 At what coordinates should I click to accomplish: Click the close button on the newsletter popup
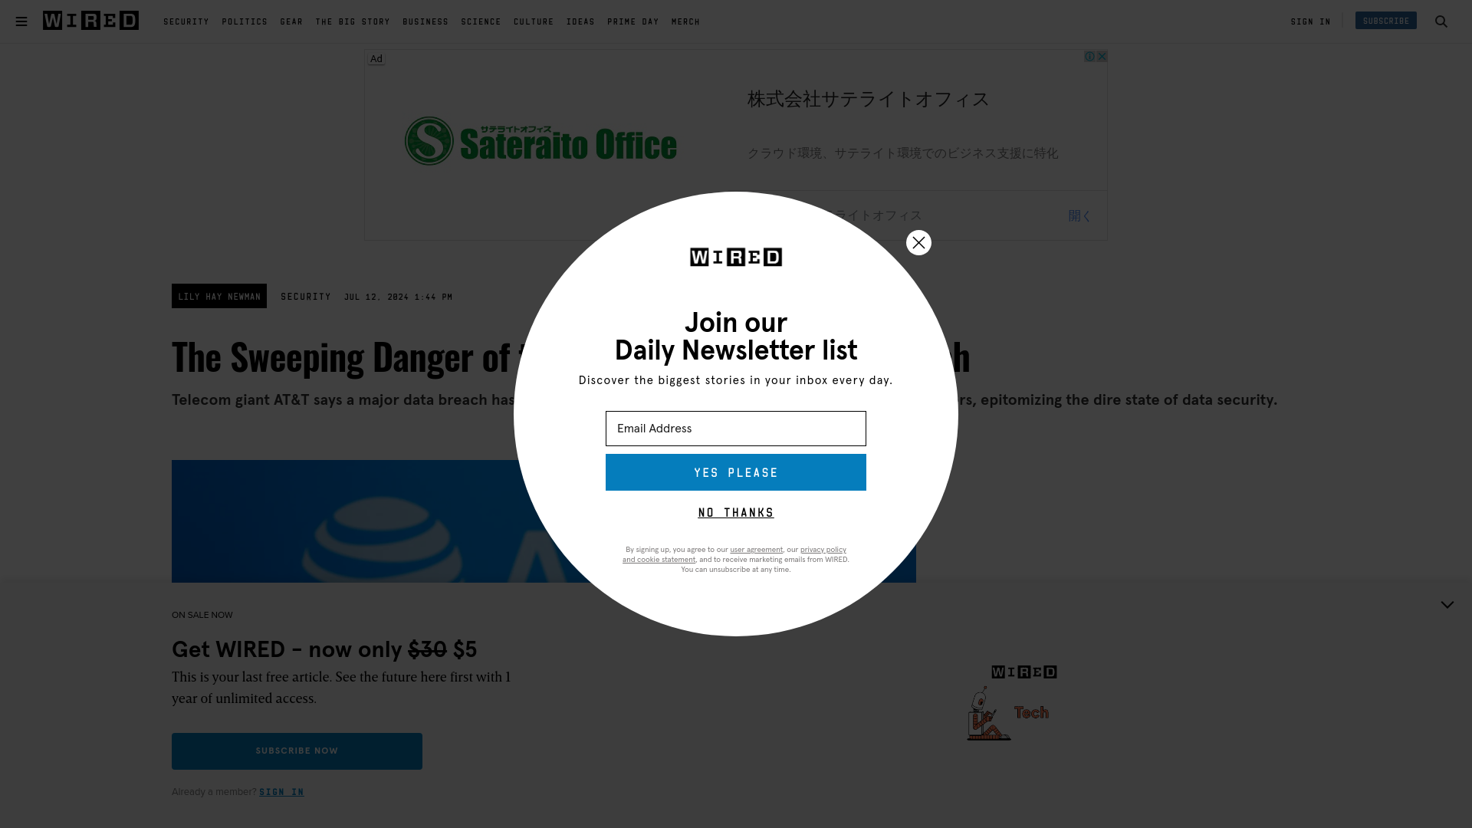[919, 242]
